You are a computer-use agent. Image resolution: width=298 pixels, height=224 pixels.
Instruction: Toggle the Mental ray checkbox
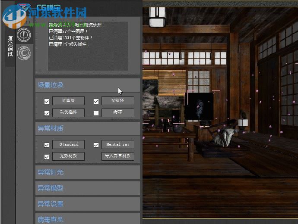(x=96, y=145)
